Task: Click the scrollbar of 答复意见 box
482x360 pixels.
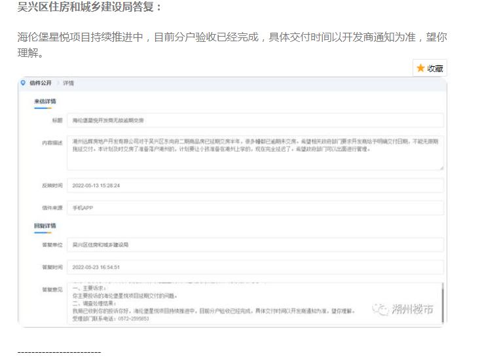Action: 443,303
